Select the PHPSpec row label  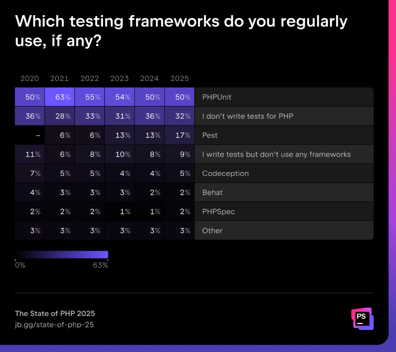click(219, 212)
